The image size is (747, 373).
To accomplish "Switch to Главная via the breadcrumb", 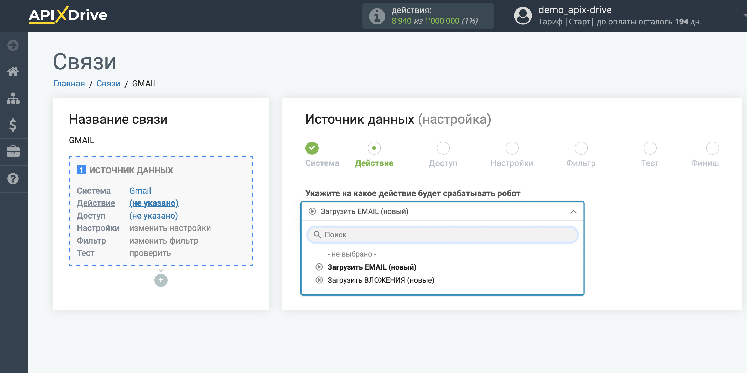I will click(x=69, y=83).
